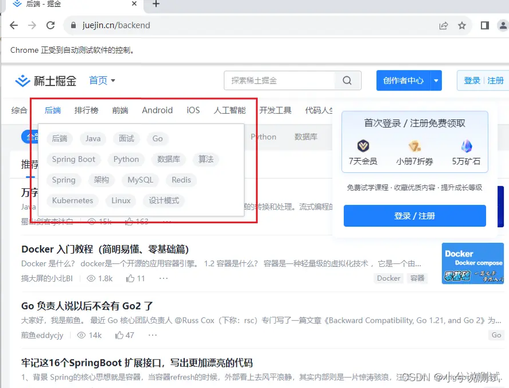Viewport: 509px width, 388px height.
Task: Close the 后端 - 掘金 browser tab
Action: [134, 4]
